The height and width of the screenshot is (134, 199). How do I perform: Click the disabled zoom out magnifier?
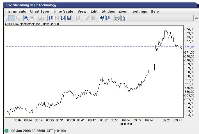point(33,18)
